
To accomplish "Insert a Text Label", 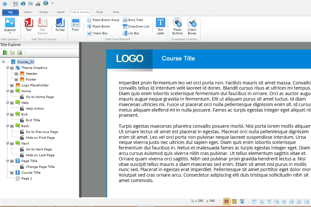I will [x=160, y=26].
